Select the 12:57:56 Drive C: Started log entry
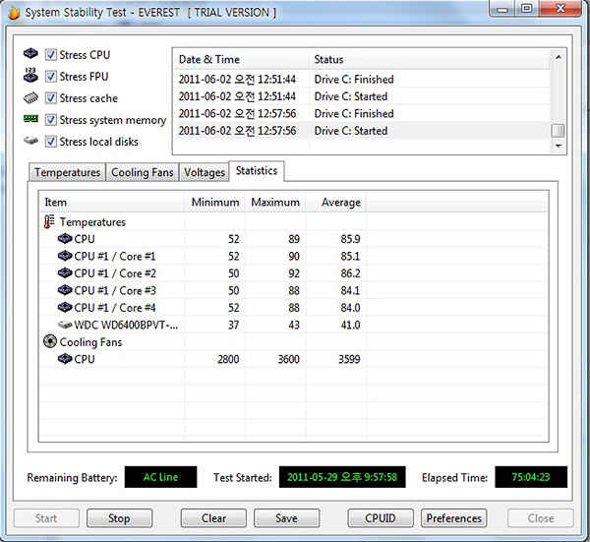590x542 pixels. pos(362,131)
